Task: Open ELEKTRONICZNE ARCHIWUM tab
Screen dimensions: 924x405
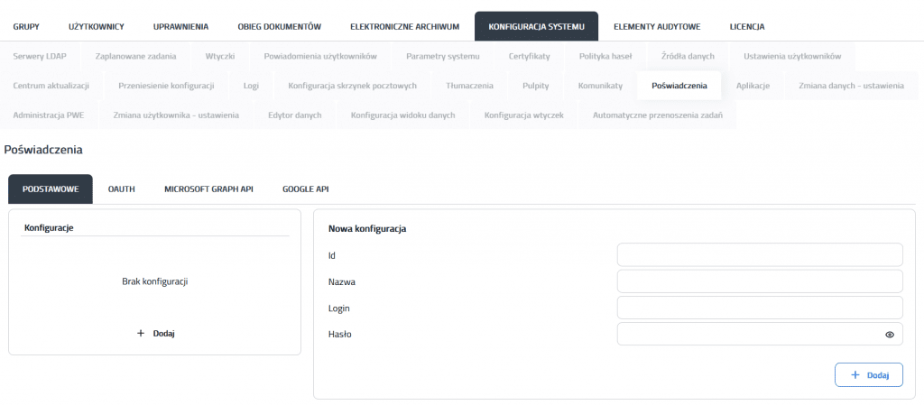Action: pos(405,26)
